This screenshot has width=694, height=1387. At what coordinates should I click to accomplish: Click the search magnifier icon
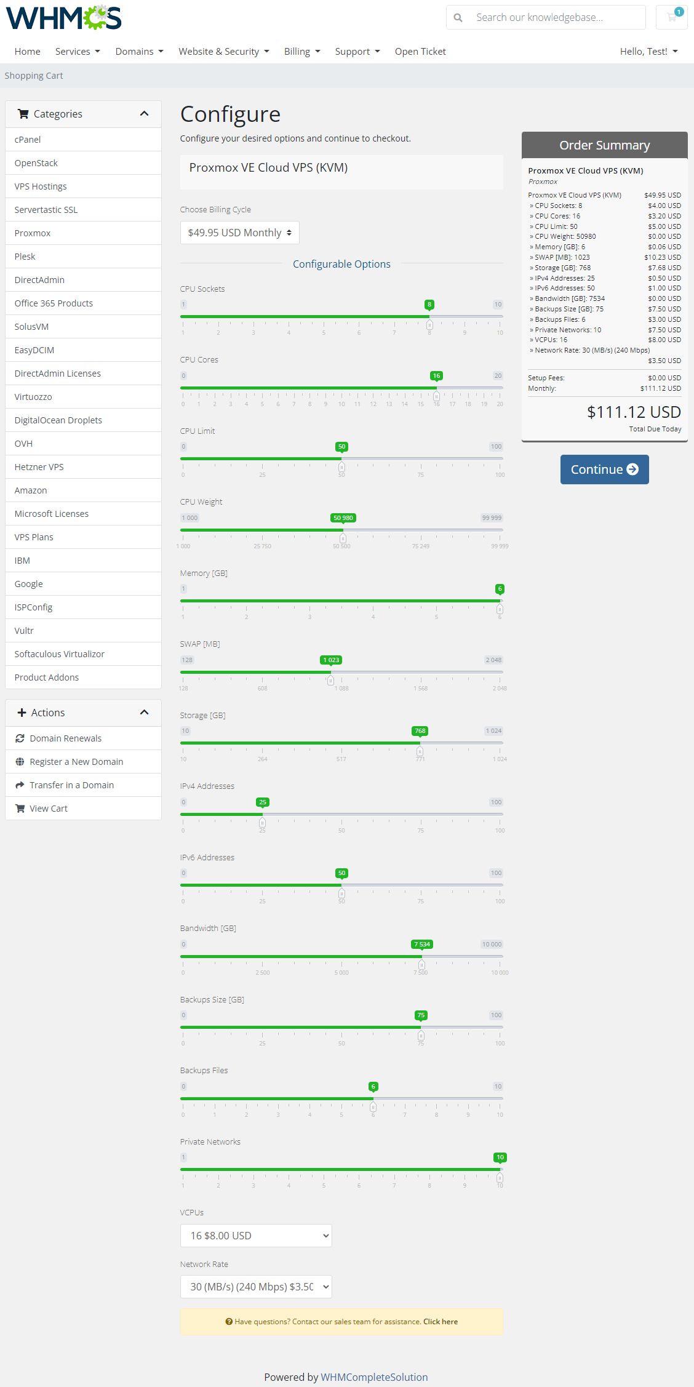[x=458, y=18]
